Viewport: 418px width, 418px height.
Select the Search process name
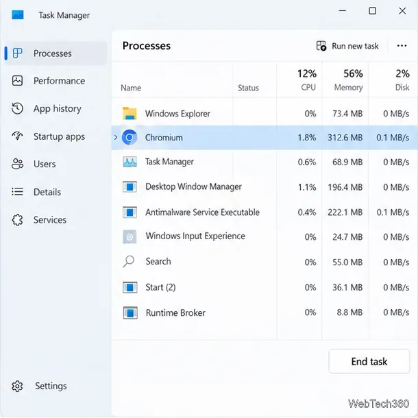(158, 261)
